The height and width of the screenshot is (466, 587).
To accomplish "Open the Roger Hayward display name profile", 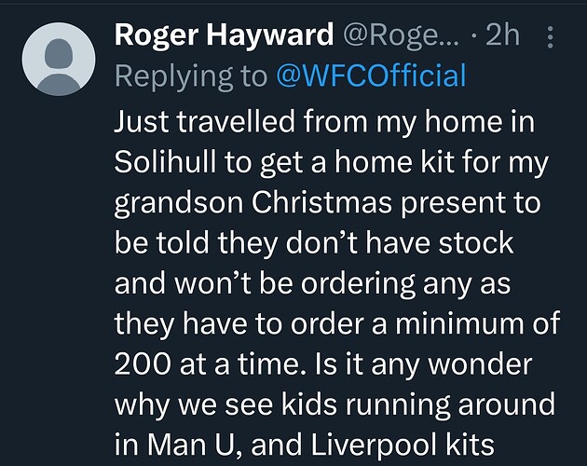I will (224, 34).
